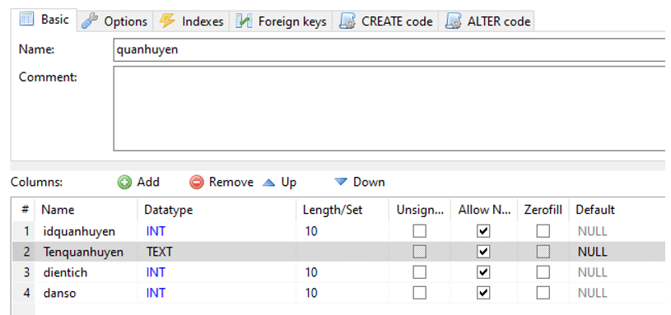
Task: Click the Basic tab table icon
Action: pos(27,19)
